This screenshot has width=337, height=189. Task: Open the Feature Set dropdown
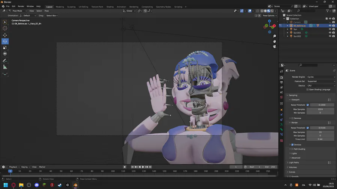[321, 81]
